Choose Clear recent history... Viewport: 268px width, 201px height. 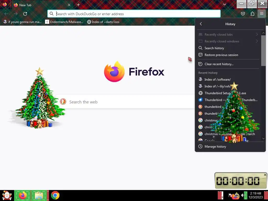(x=228, y=64)
